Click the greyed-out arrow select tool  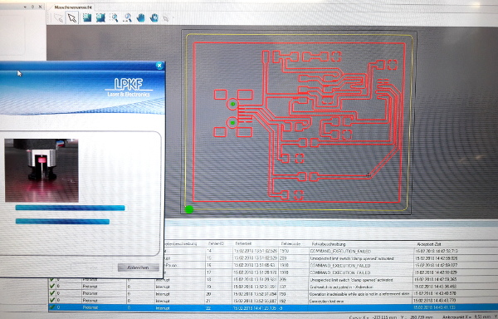[58, 17]
